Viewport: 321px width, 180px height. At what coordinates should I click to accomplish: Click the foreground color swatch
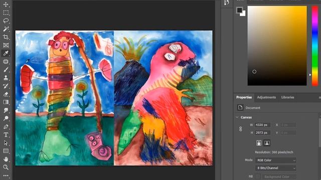pyautogui.click(x=239, y=10)
